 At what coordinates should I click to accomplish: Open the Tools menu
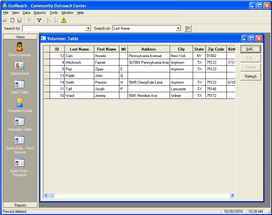click(54, 13)
